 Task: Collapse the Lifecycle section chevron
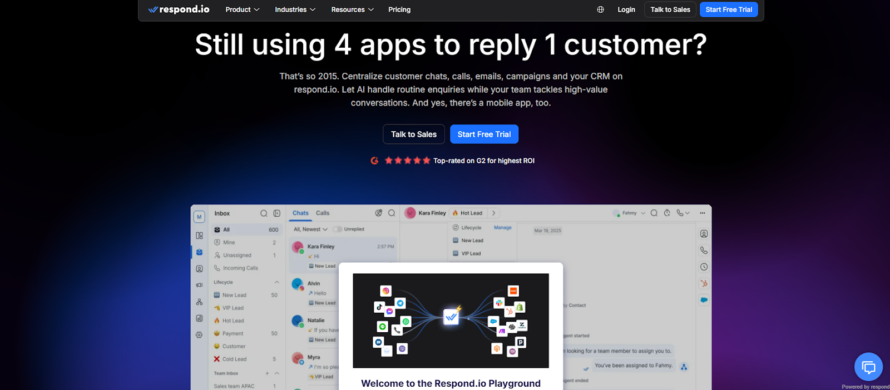(276, 282)
